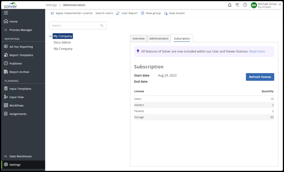This screenshot has width=284, height=172.
Task: Open Report Archive in sidebar
Action: 19,72
